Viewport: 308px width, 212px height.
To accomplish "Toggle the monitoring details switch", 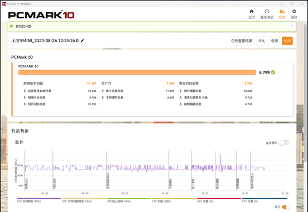I will tap(284, 142).
